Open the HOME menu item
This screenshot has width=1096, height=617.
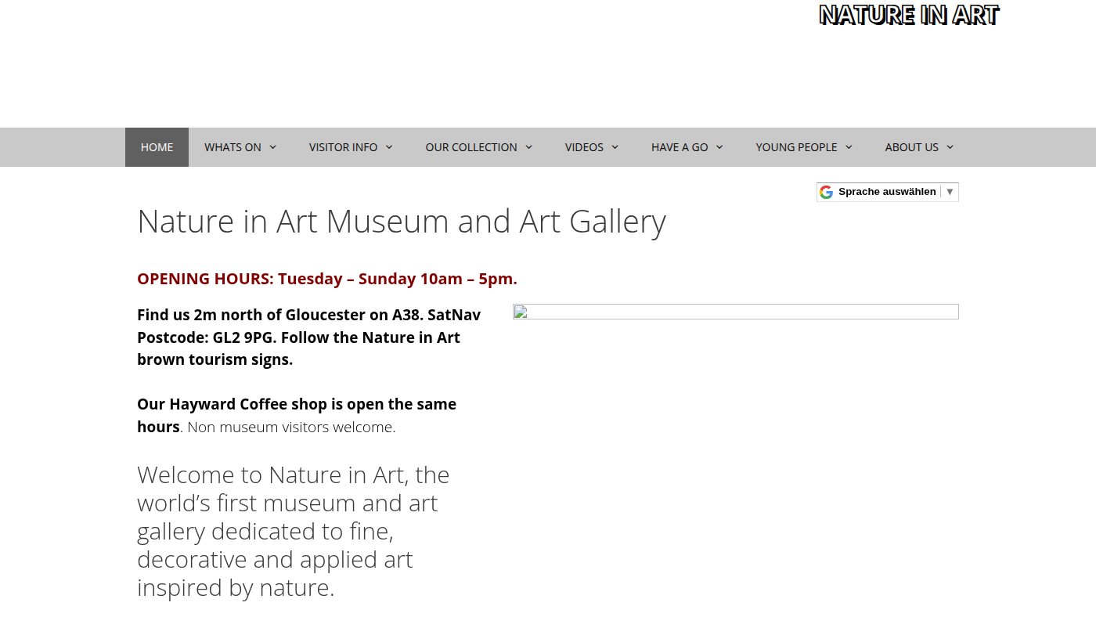pos(157,147)
